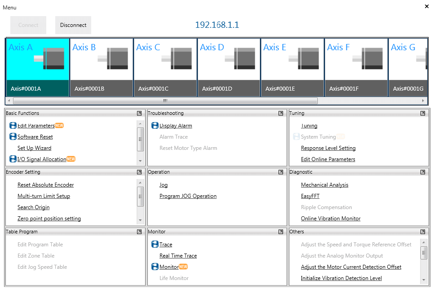Expand the Diagnostic panel

coord(423,172)
